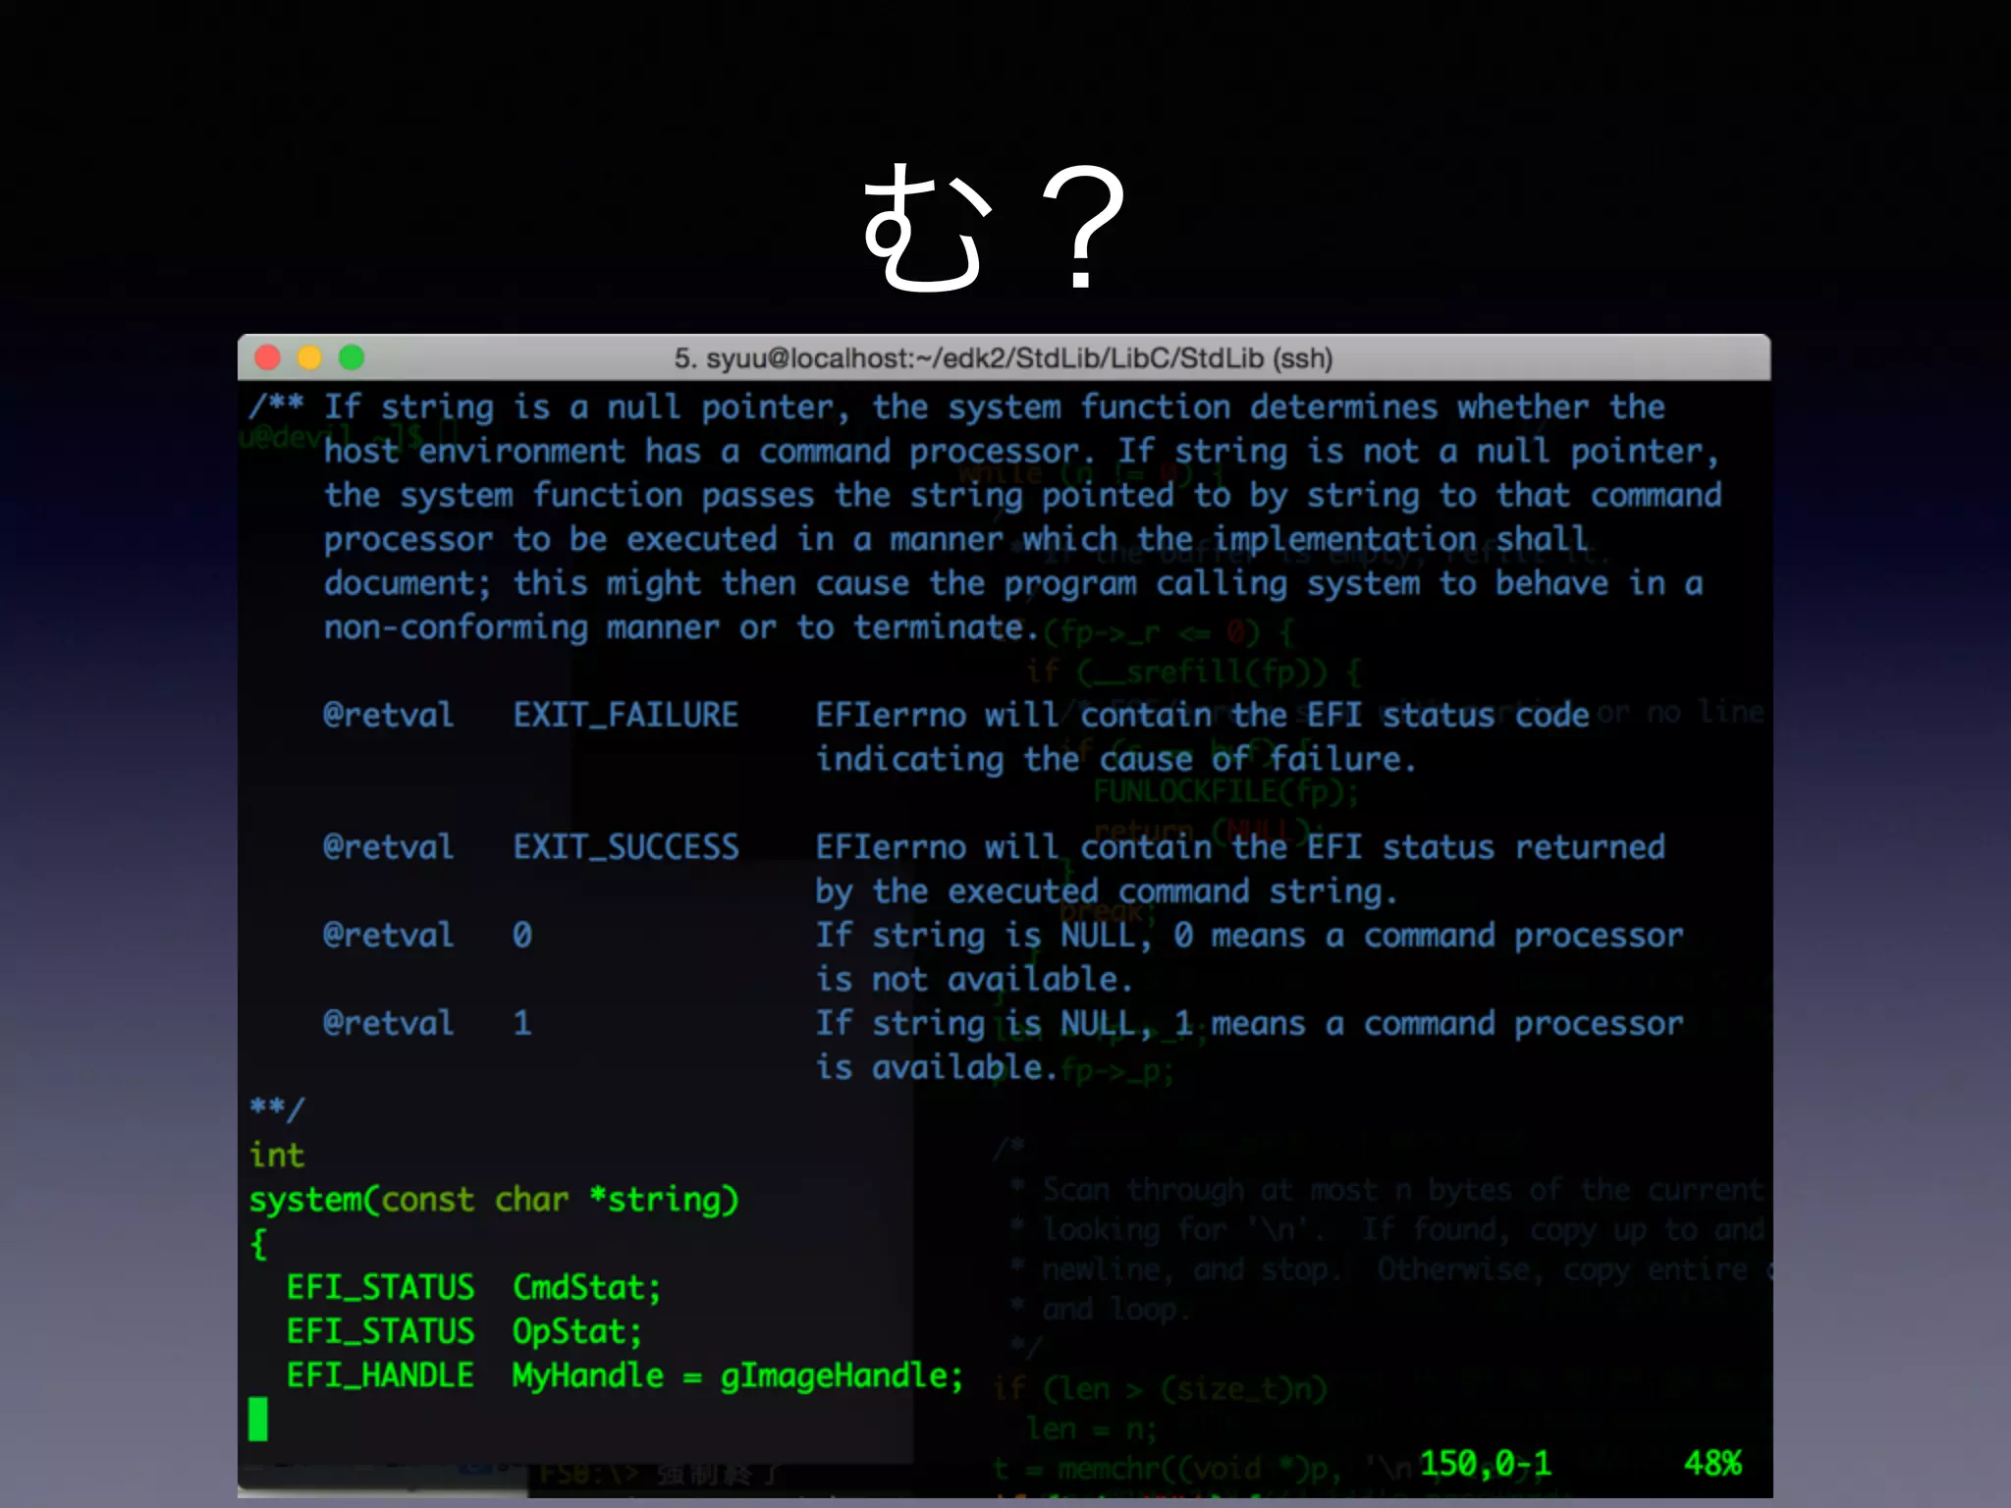Image resolution: width=2011 pixels, height=1508 pixels.
Task: Click the comment closing '**/' marker
Action: pos(277,1109)
